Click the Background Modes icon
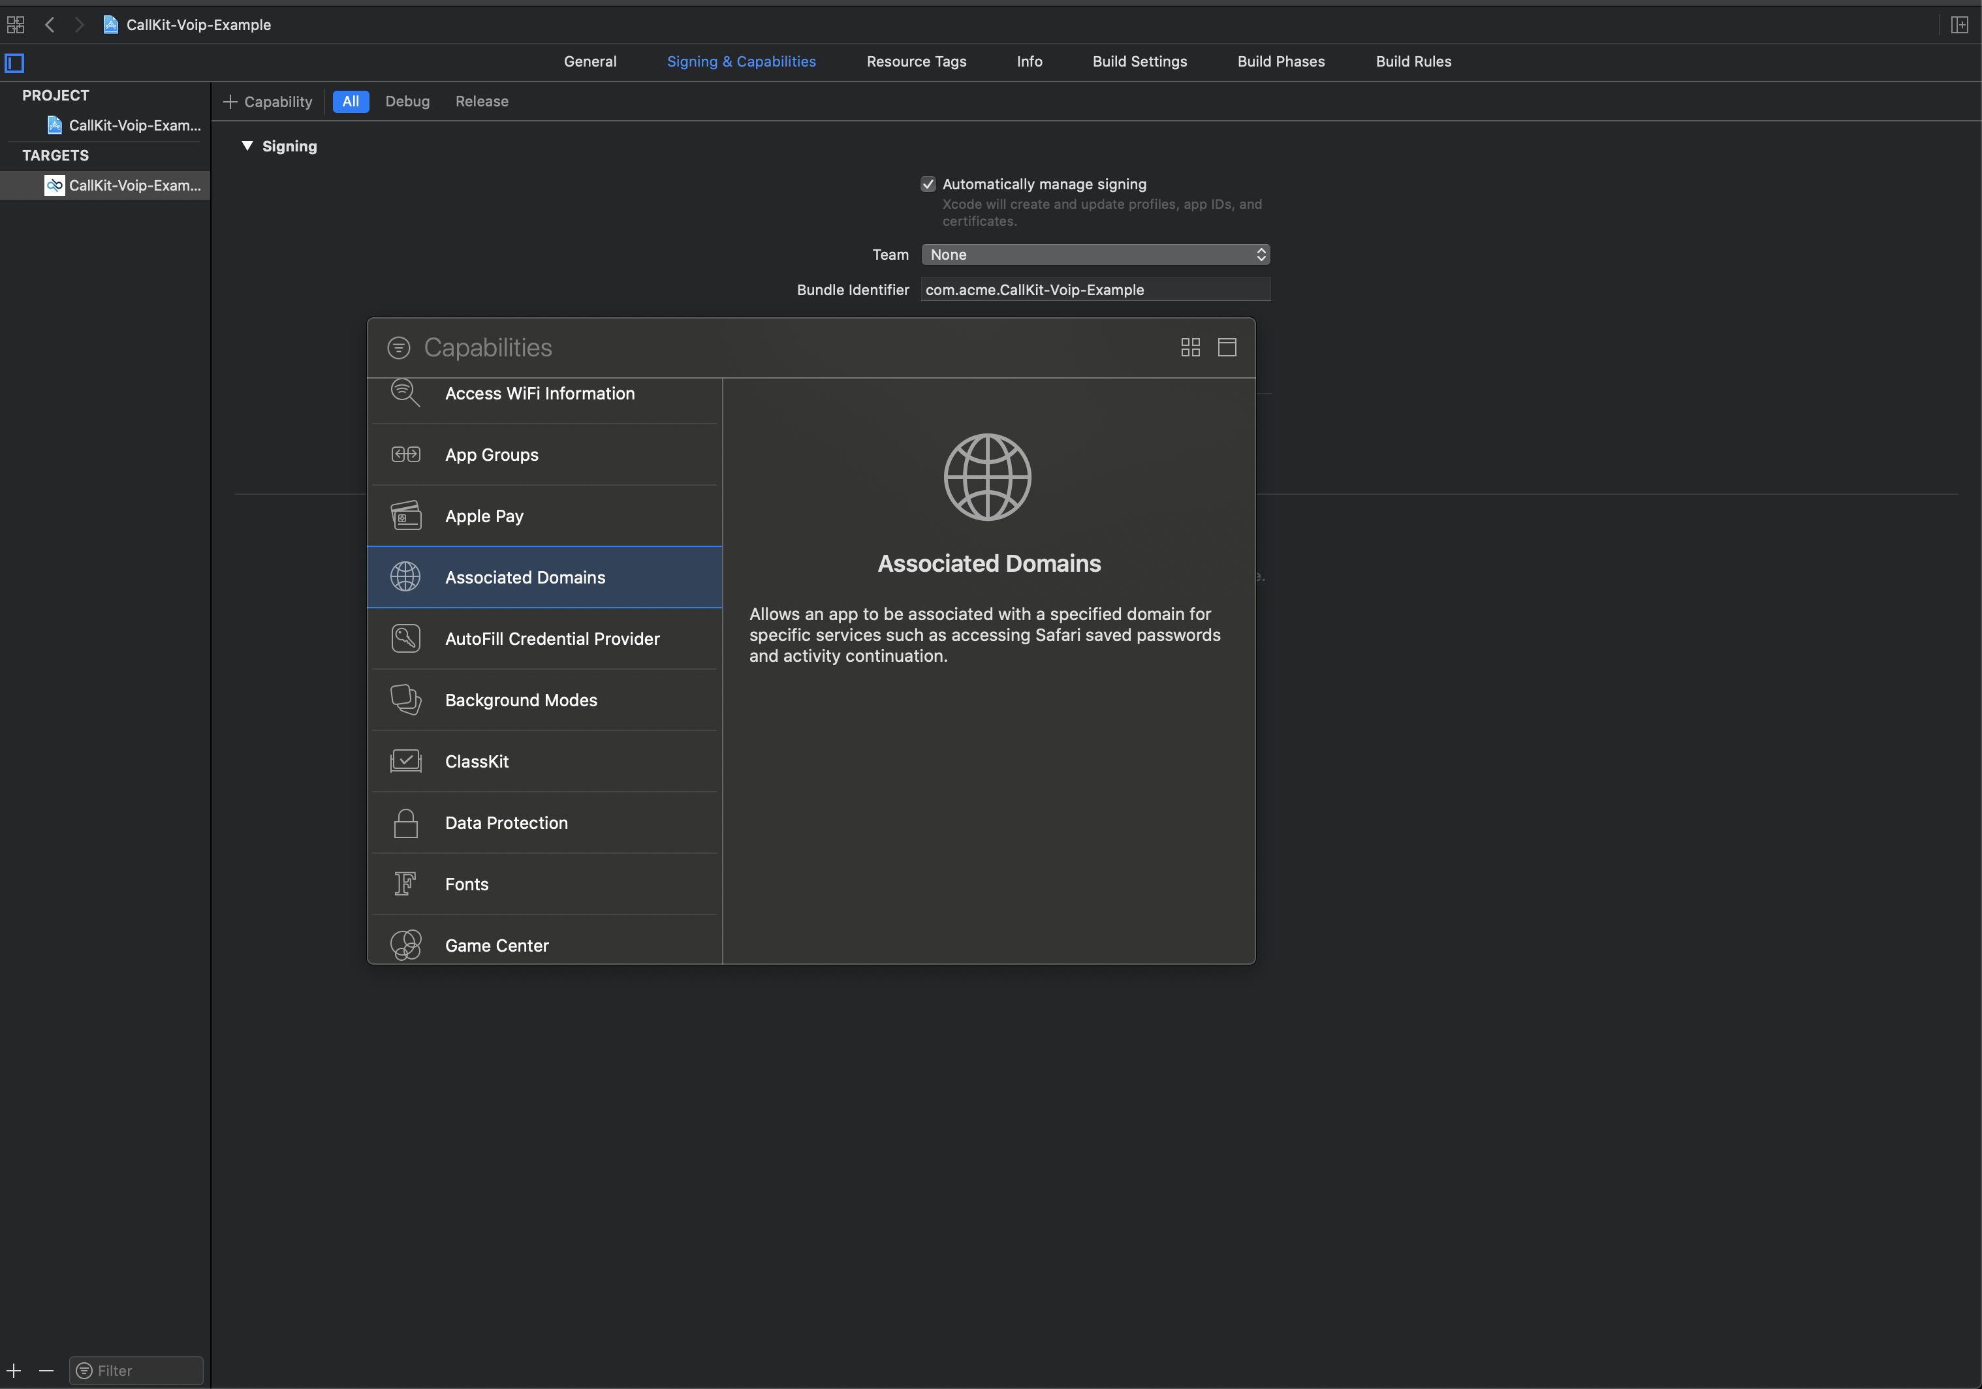 (x=403, y=699)
